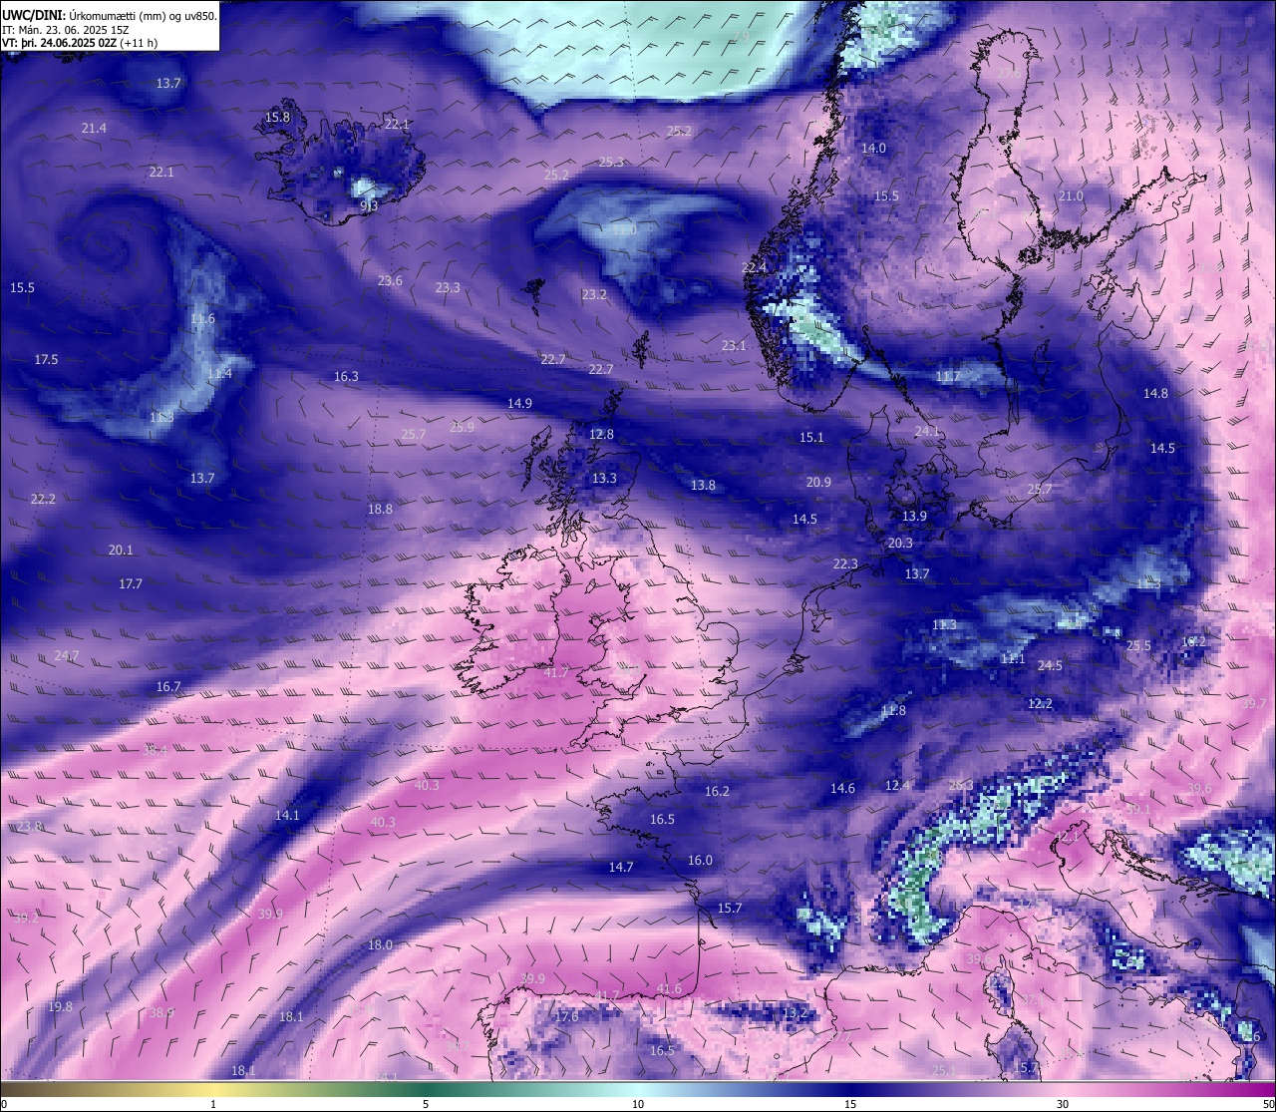Click the 20.3 value south of Denmark
Screen dimensions: 1276x1112
(900, 544)
